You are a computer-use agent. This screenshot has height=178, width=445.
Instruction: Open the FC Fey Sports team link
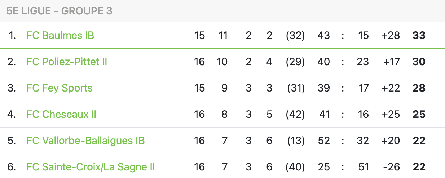60,88
